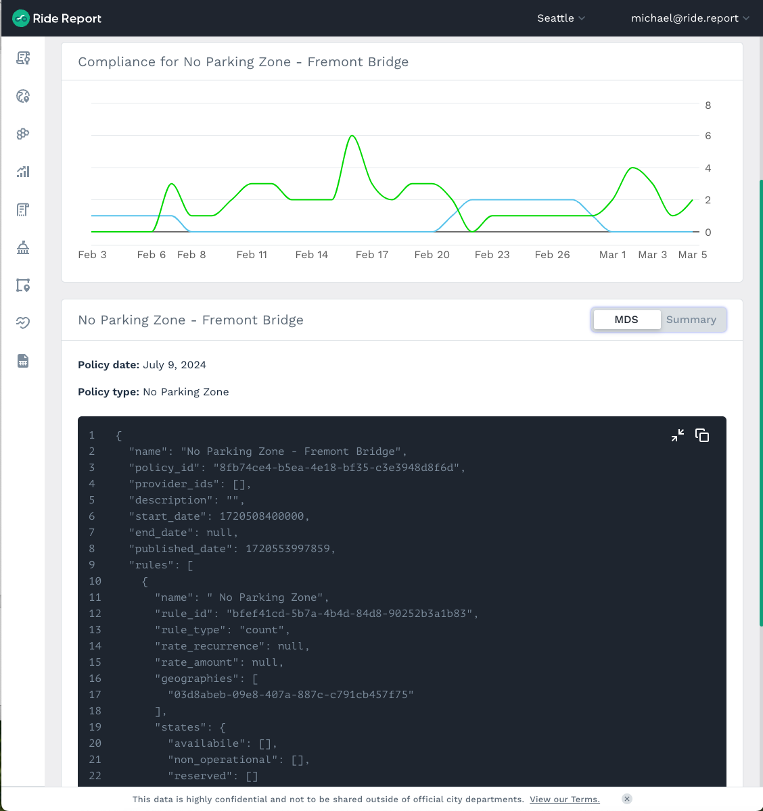This screenshot has height=811, width=763.
Task: Select the MDS view toggle
Action: pos(626,320)
